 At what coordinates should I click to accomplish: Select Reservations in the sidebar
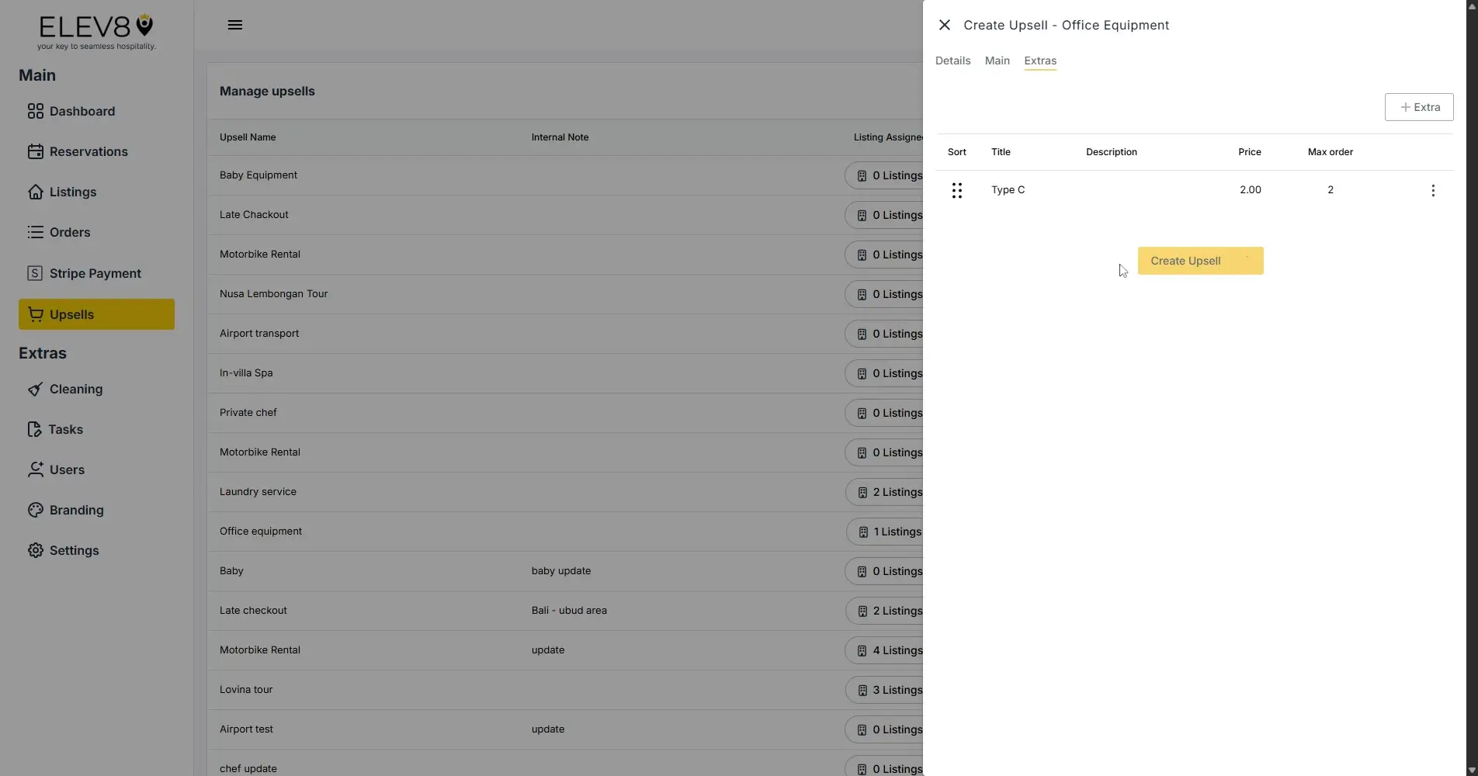(x=89, y=151)
